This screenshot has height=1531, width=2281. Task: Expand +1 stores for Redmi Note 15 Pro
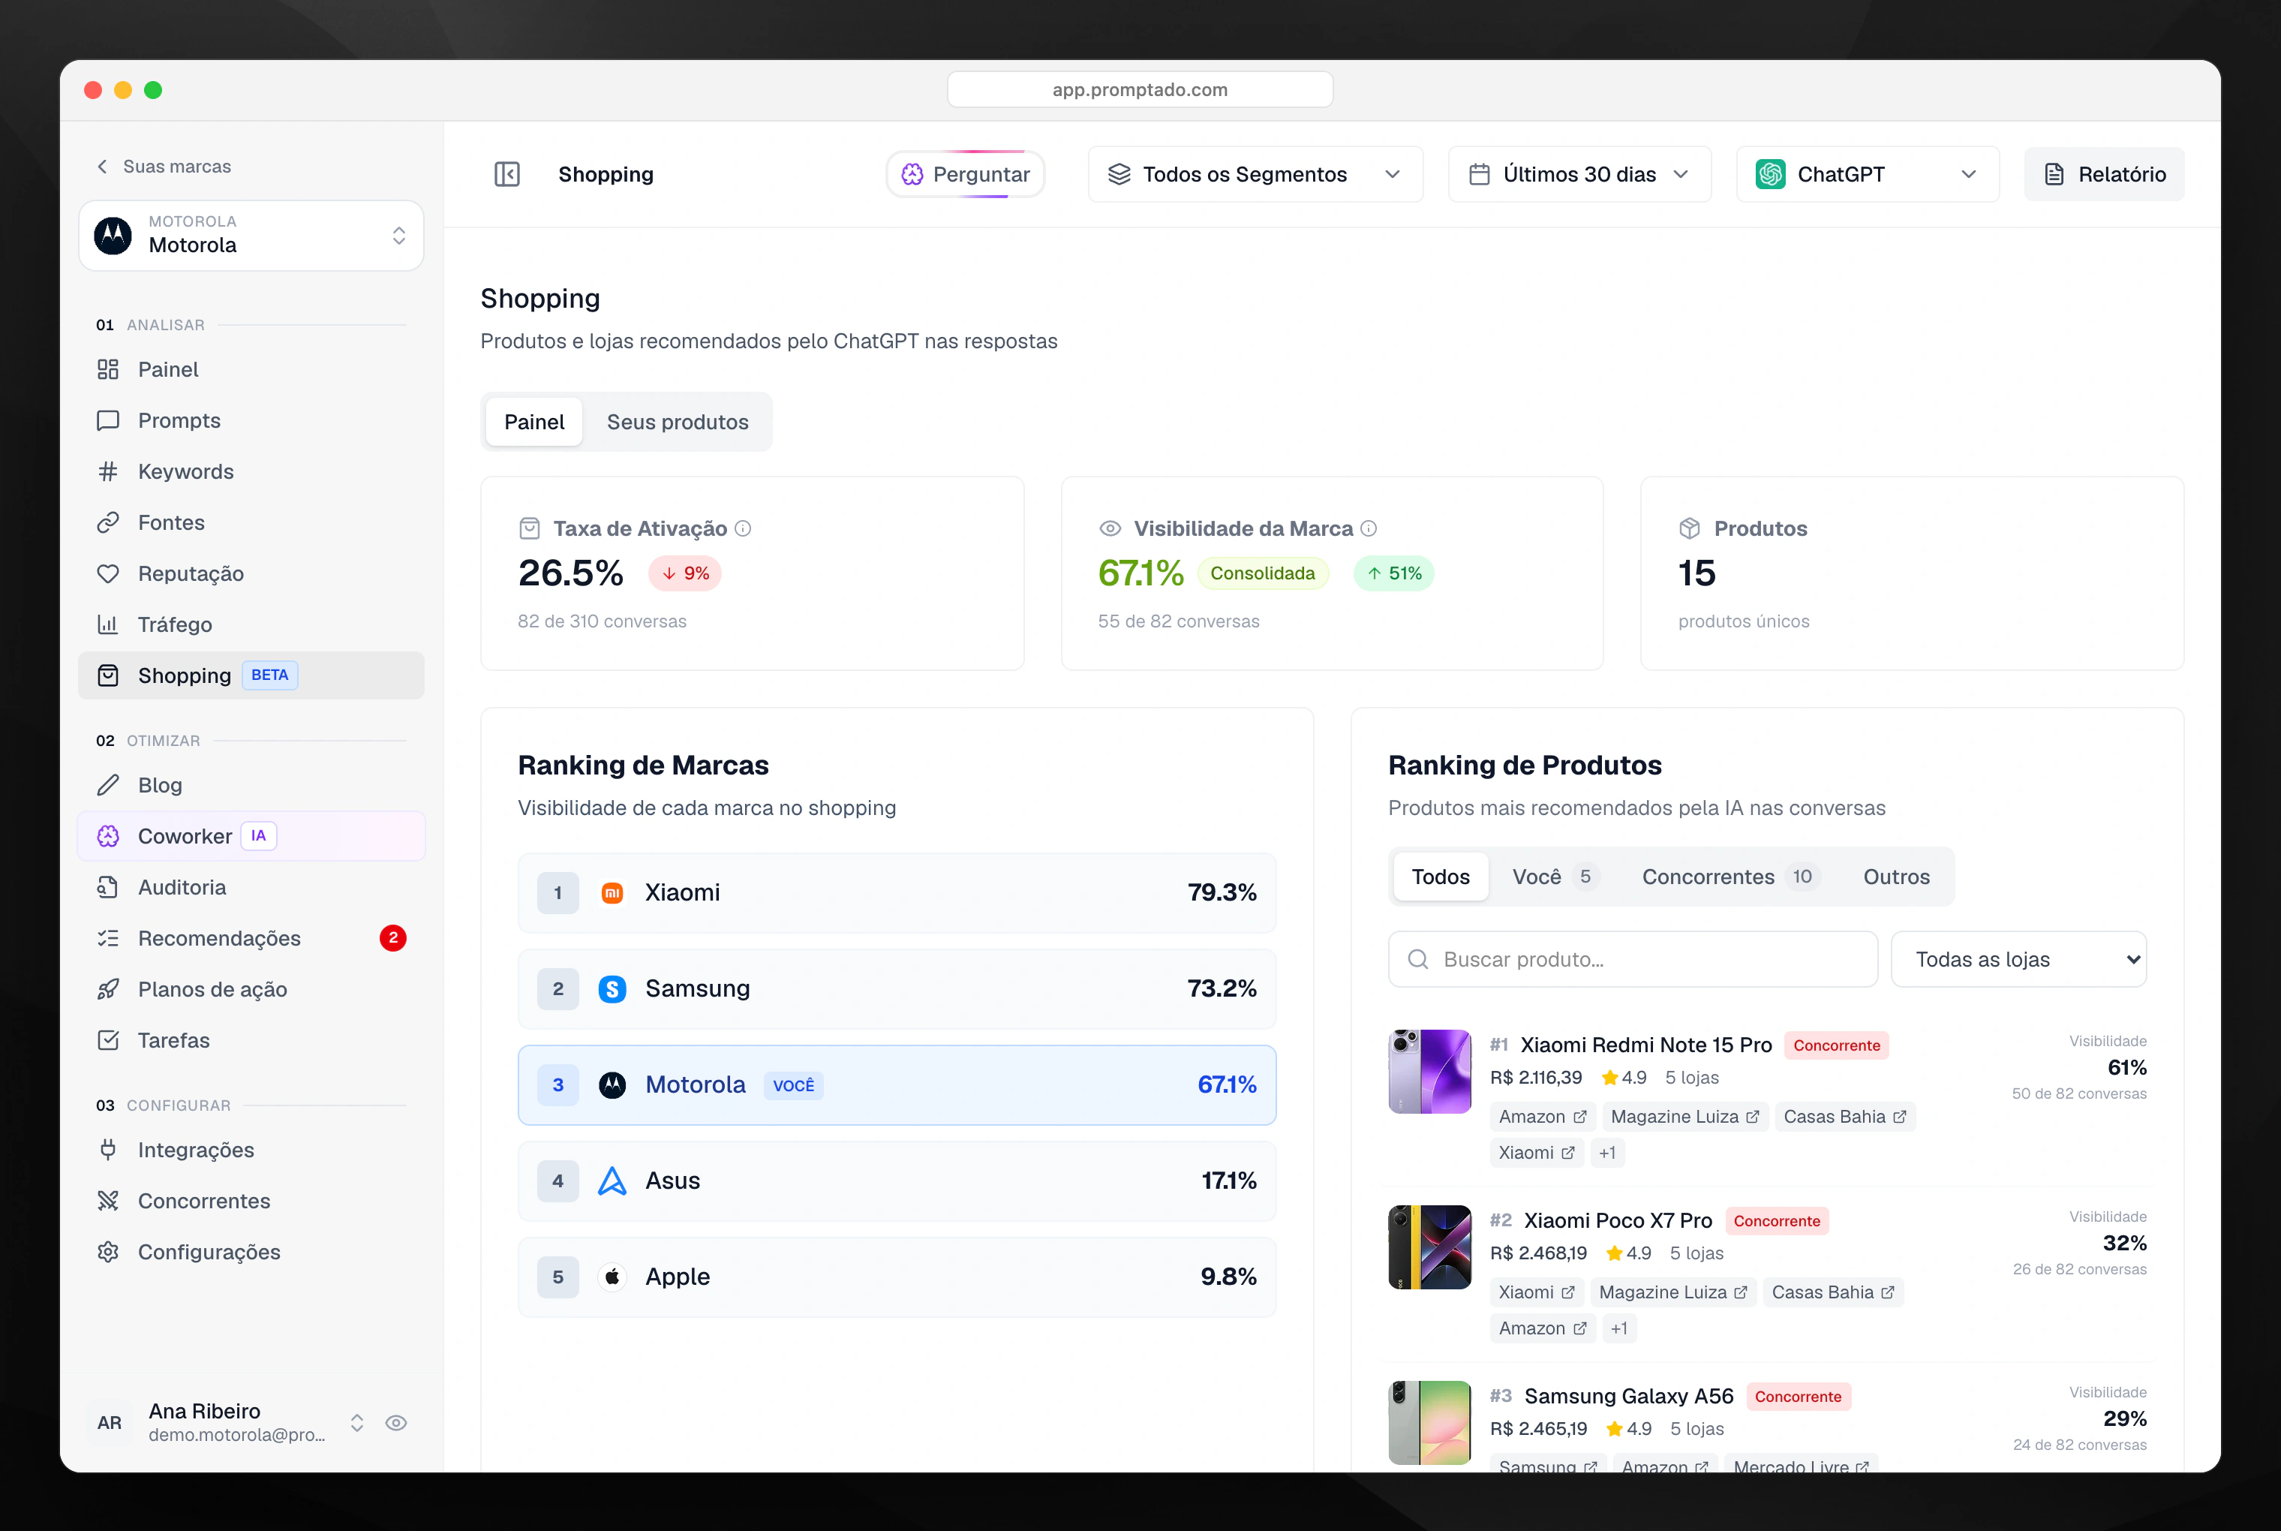point(1607,1152)
